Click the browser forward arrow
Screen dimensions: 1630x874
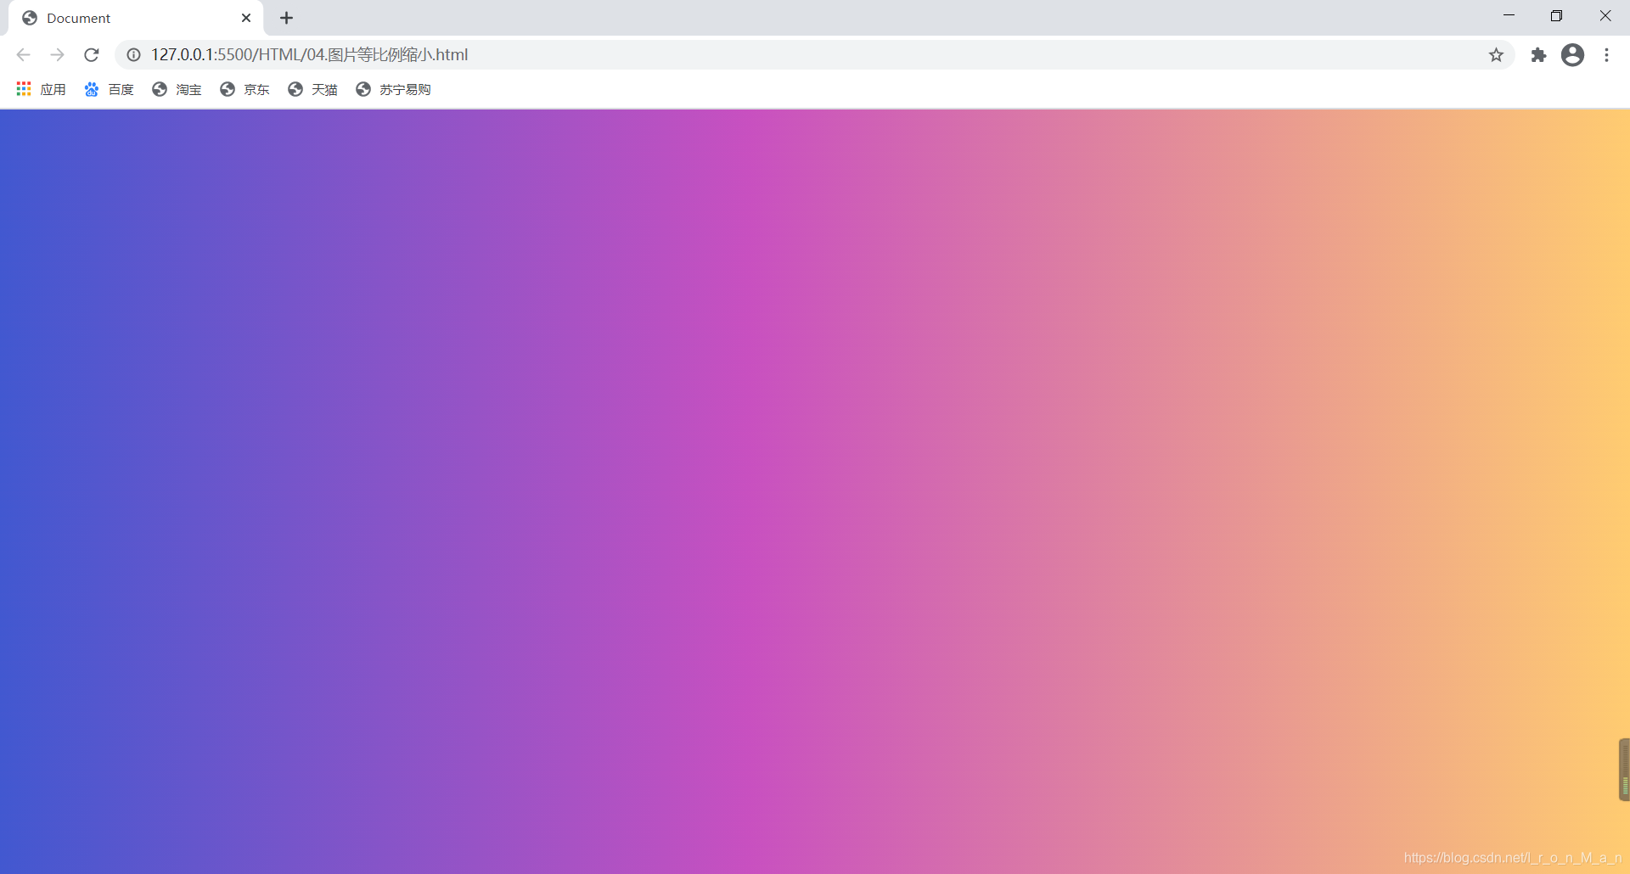pyautogui.click(x=57, y=55)
